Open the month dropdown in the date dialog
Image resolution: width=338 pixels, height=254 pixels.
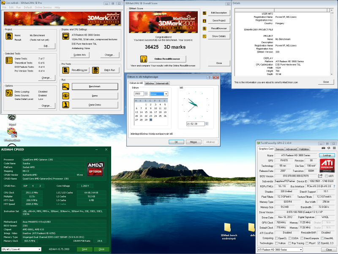166,94
